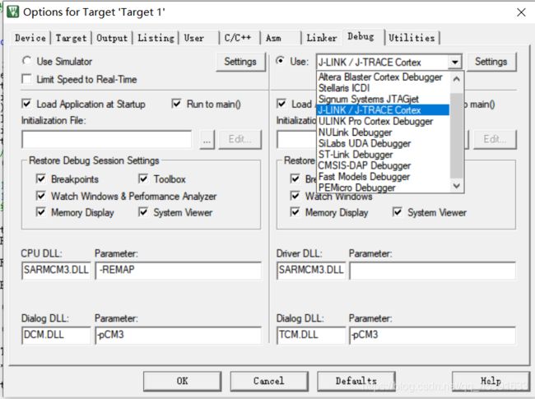
Task: Toggle simulator Load Application at Startup
Action: coord(26,104)
